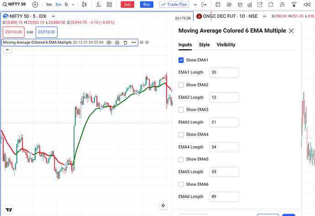Screen dimensions: 315x216
Task: Click the candlestick chart type icon
Action: click(84, 5)
